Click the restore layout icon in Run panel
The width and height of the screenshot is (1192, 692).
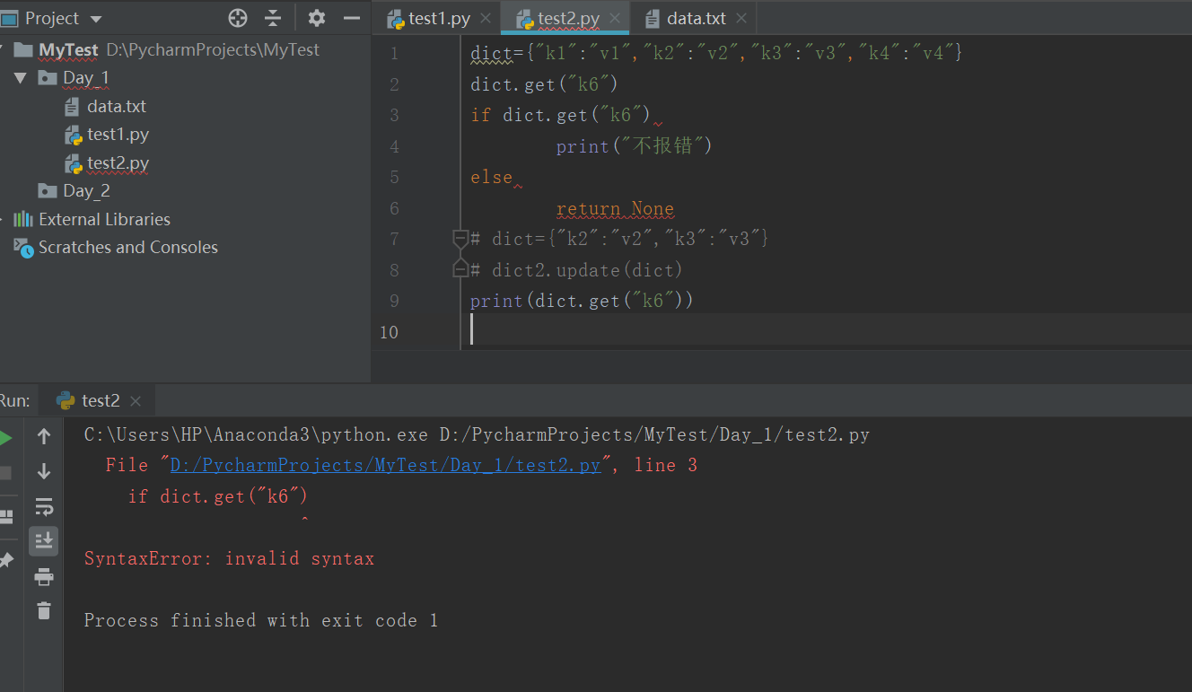click(x=5, y=516)
